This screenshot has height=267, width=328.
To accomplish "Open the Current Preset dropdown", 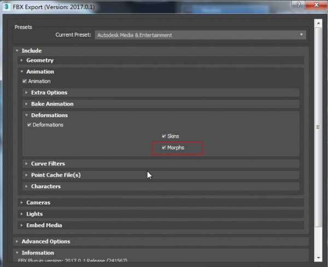I will coord(201,35).
